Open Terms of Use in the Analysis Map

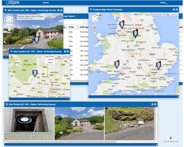point(161,94)
